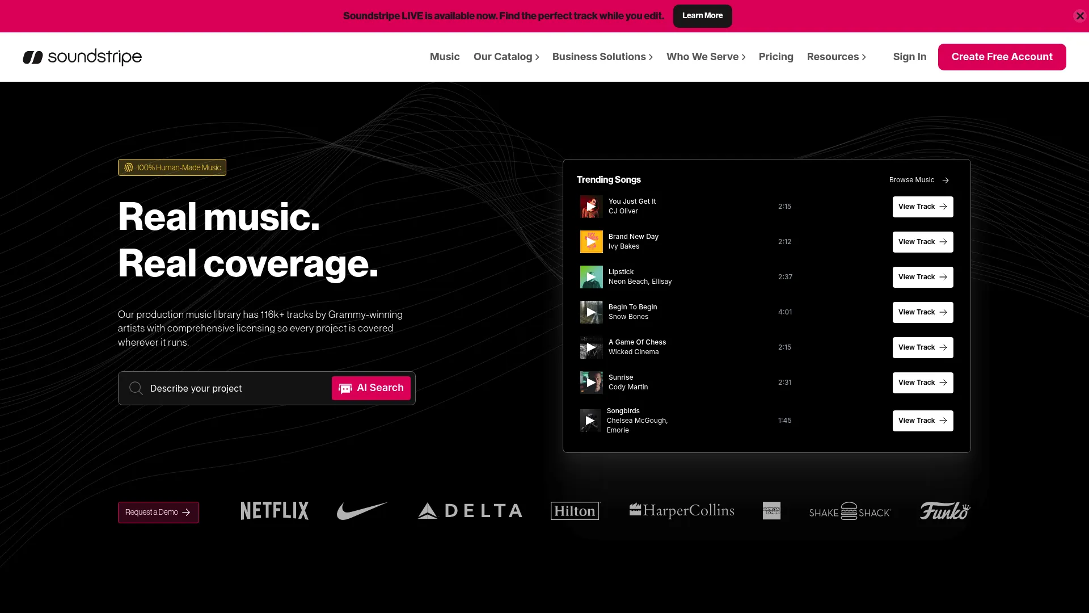Screen dimensions: 1089x613
Task: Open the Pricing page
Action: click(x=776, y=57)
